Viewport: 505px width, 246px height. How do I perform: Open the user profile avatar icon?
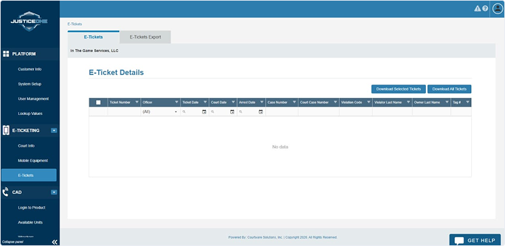(498, 9)
